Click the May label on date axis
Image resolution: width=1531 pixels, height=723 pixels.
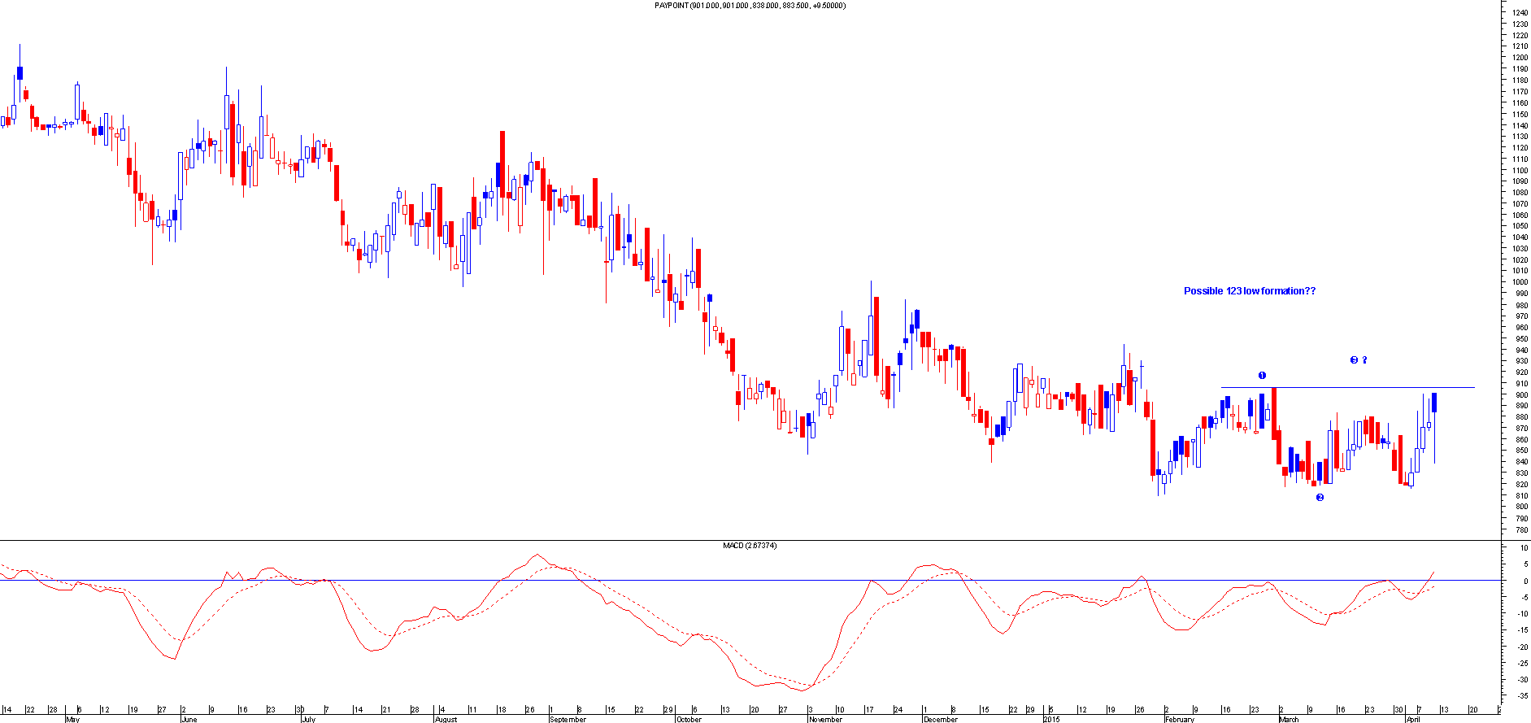[73, 719]
